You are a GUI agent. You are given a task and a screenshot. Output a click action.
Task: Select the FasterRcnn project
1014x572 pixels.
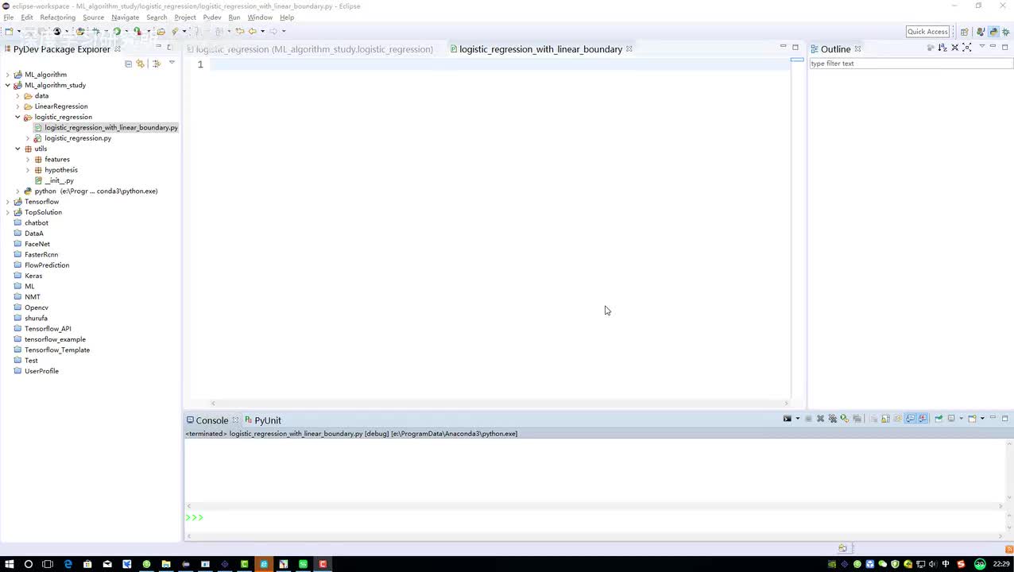point(41,255)
